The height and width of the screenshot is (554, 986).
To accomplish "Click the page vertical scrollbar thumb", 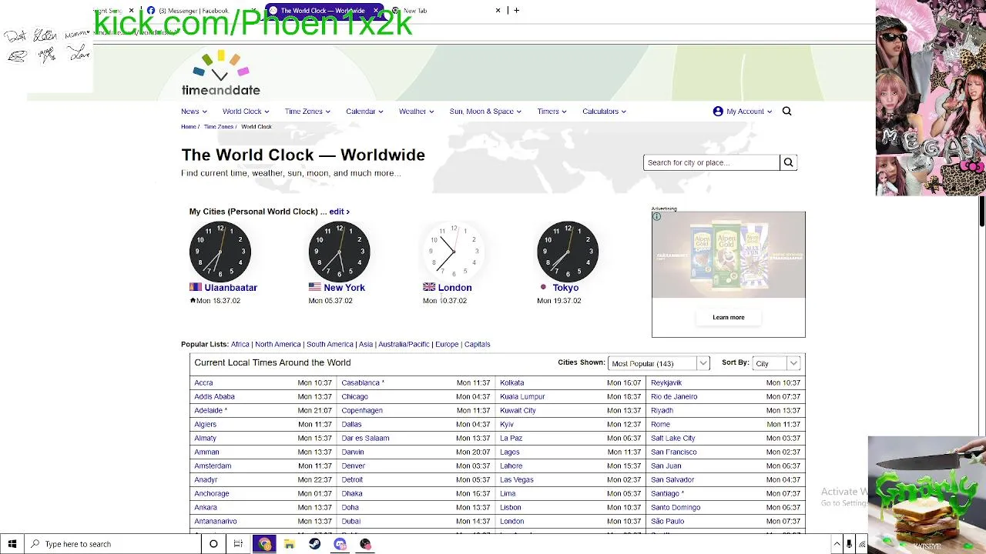I will (x=982, y=212).
